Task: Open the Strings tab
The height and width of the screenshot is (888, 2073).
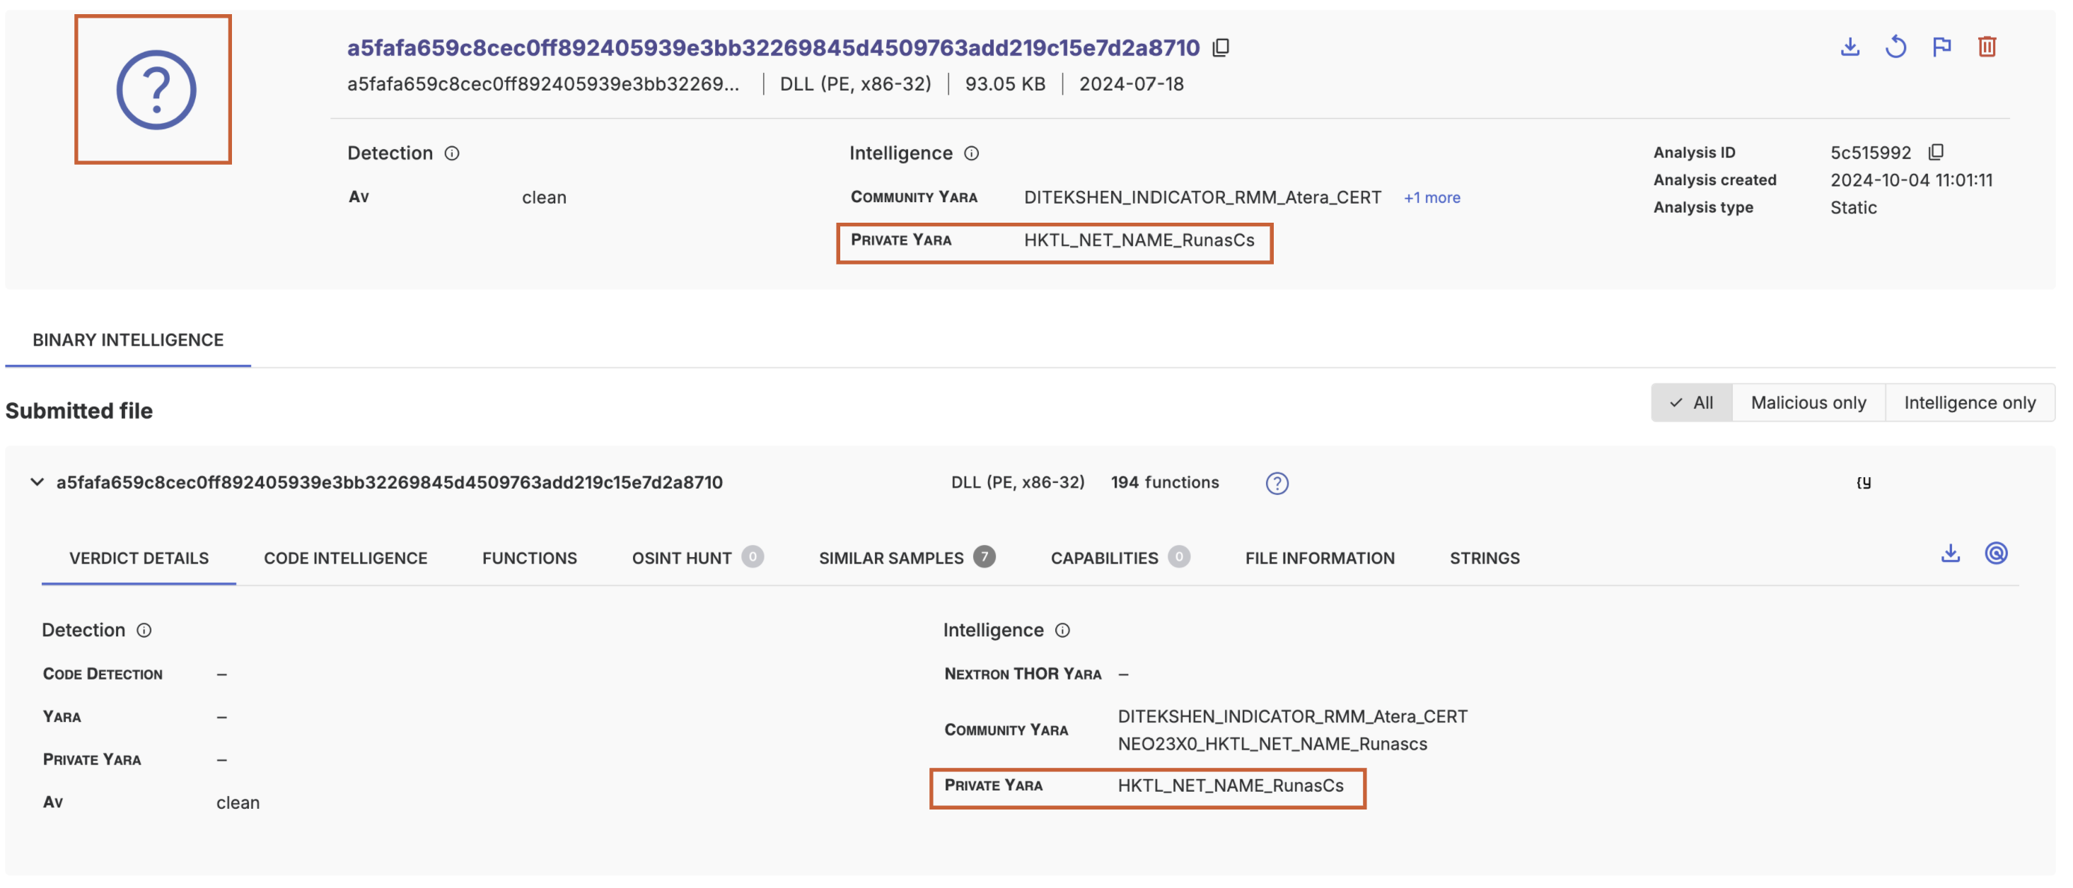Action: [x=1484, y=557]
